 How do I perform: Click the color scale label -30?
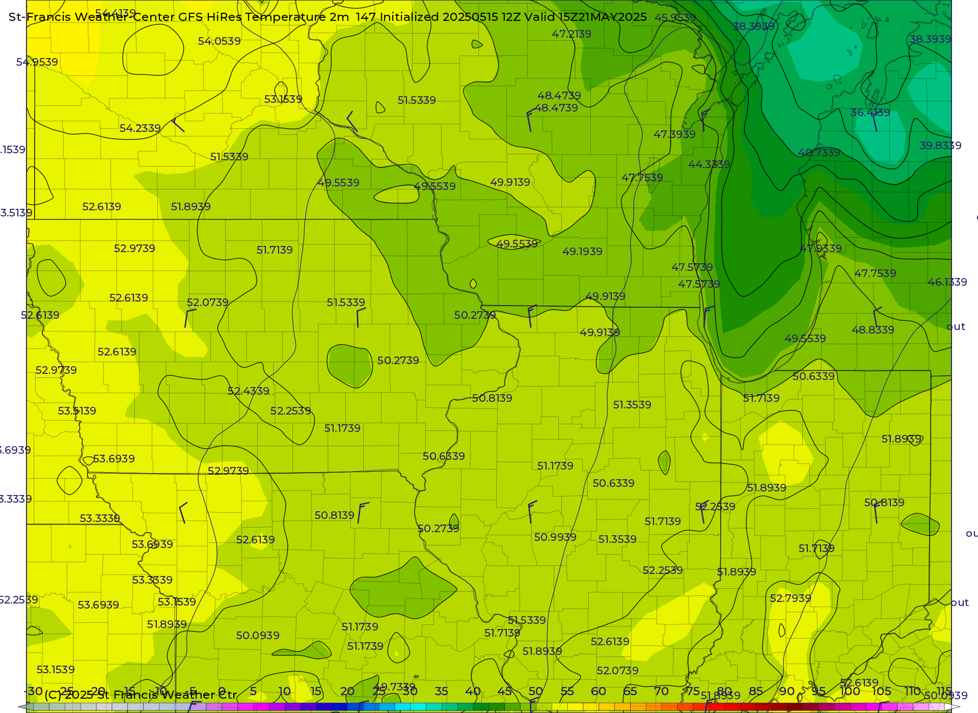pyautogui.click(x=34, y=691)
